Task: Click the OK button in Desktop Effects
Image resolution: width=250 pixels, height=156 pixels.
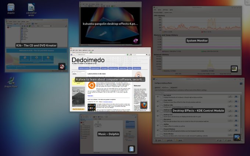Action: [219, 140]
